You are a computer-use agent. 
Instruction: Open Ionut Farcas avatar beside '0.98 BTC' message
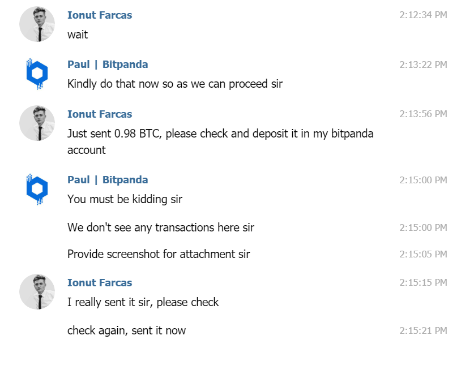(37, 123)
